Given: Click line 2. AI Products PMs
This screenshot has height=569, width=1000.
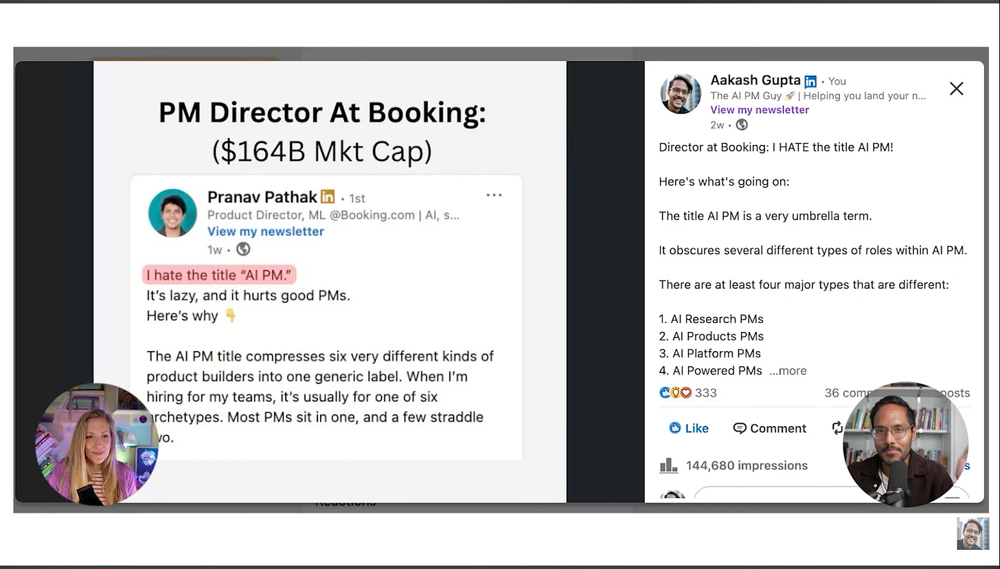Looking at the screenshot, I should (711, 336).
